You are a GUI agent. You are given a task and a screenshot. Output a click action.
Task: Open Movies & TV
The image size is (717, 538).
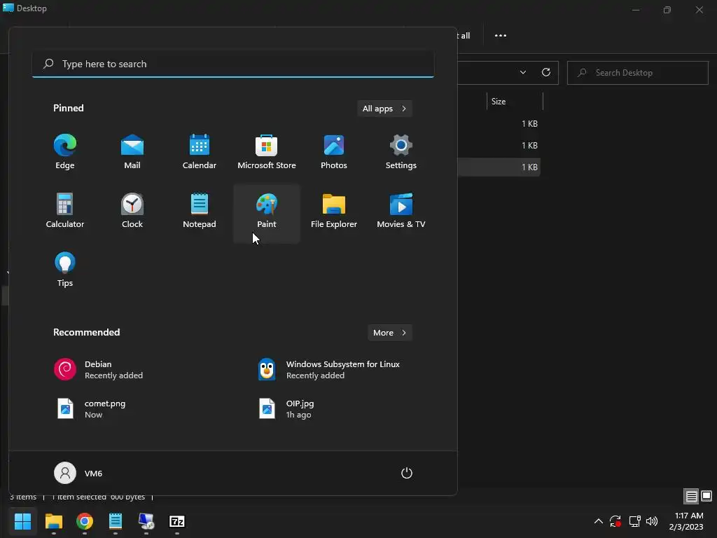coord(401,210)
